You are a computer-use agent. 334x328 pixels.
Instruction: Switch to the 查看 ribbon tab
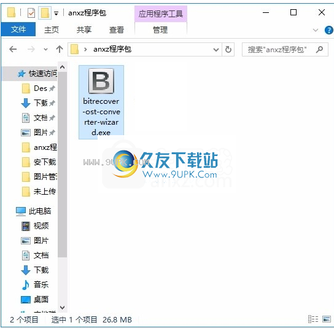coord(117,29)
